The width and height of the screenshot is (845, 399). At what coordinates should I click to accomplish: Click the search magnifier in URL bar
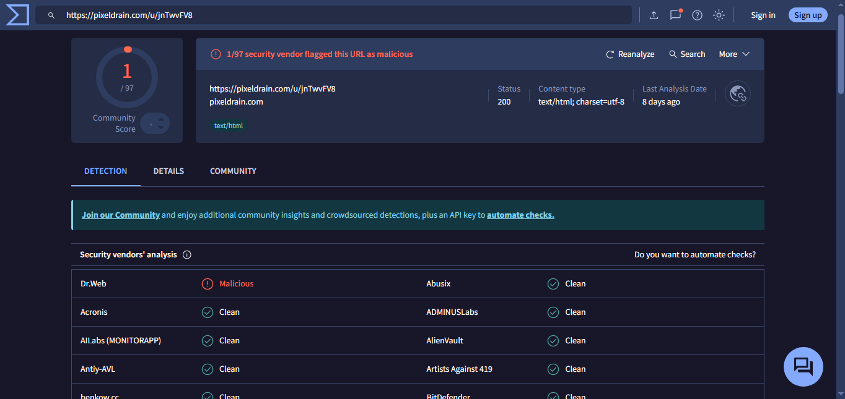point(51,15)
